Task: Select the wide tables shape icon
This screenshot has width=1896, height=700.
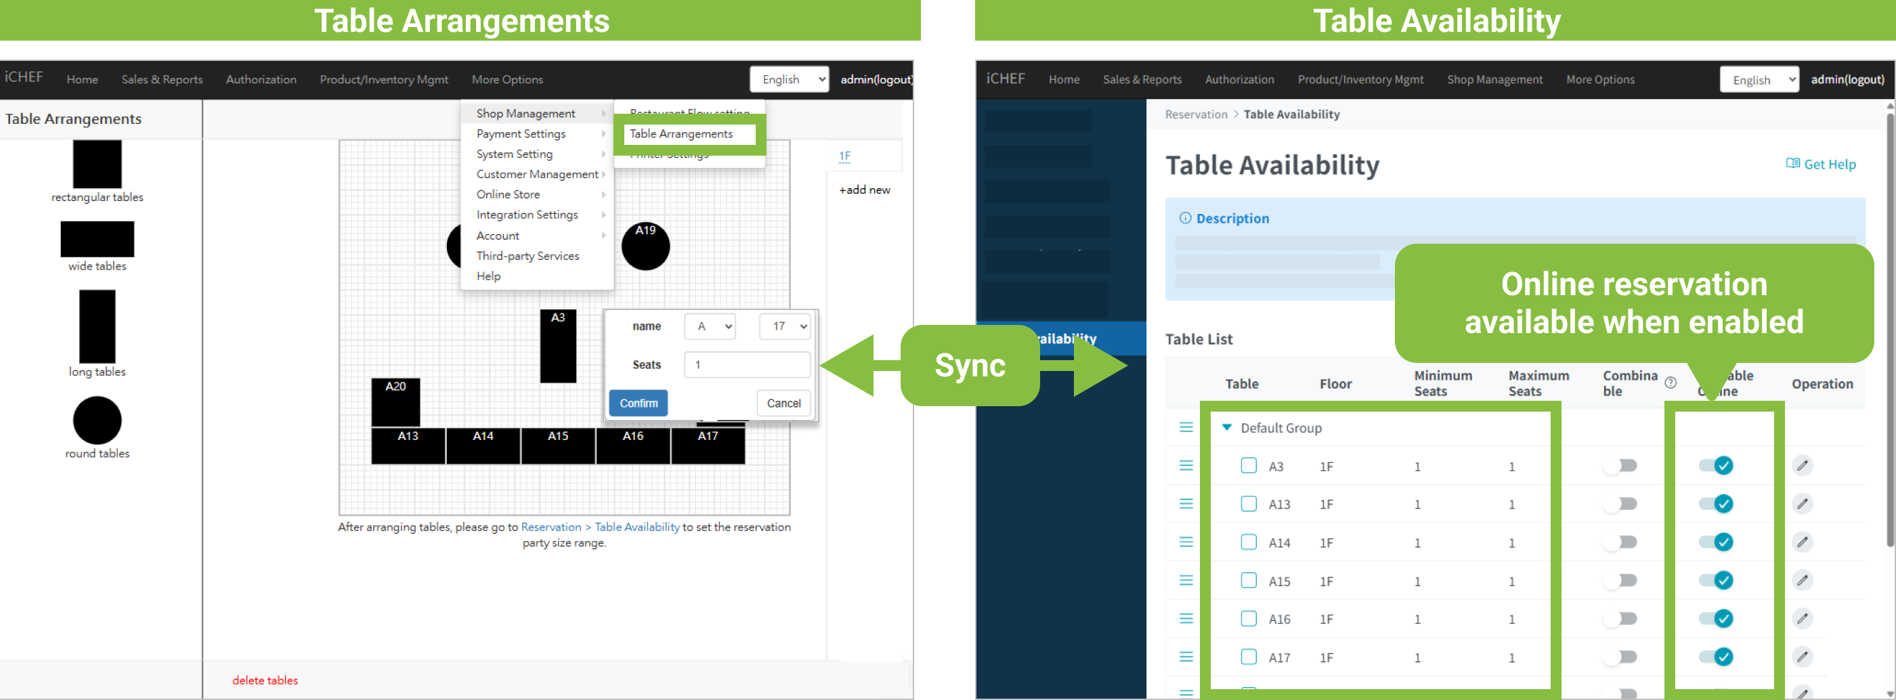Action: tap(96, 239)
